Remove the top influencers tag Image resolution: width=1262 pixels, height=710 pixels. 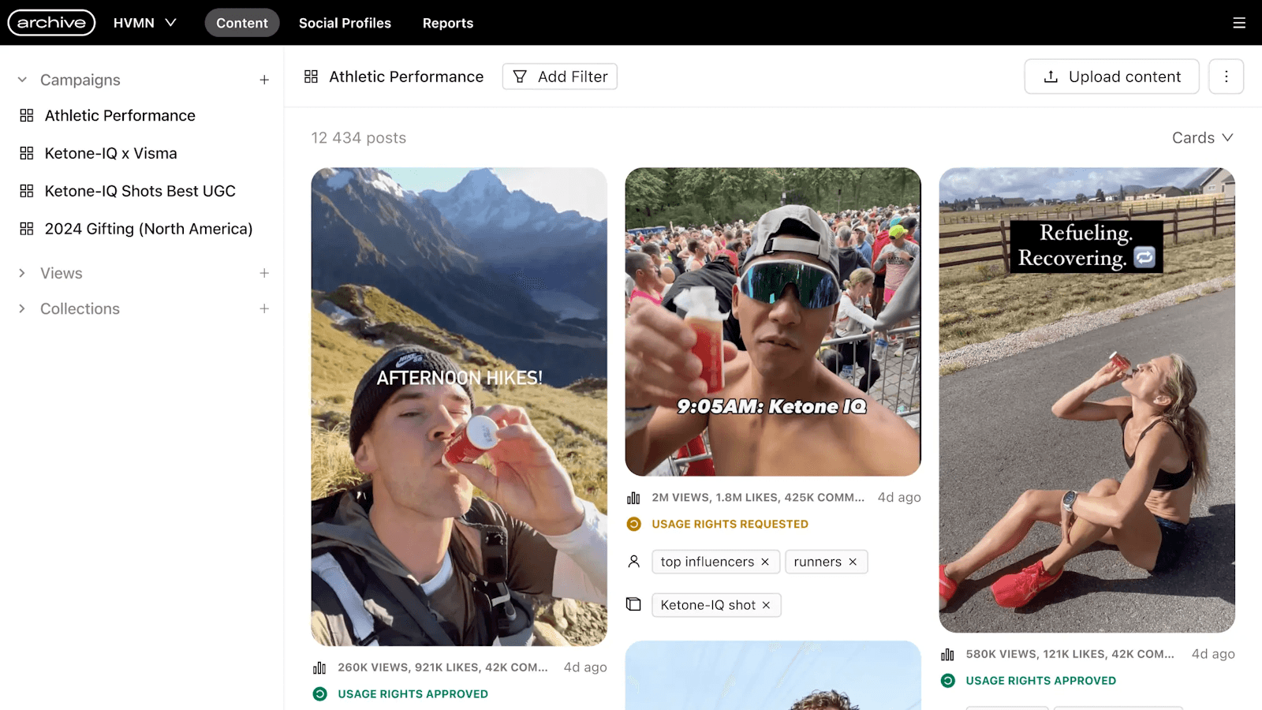tap(765, 562)
